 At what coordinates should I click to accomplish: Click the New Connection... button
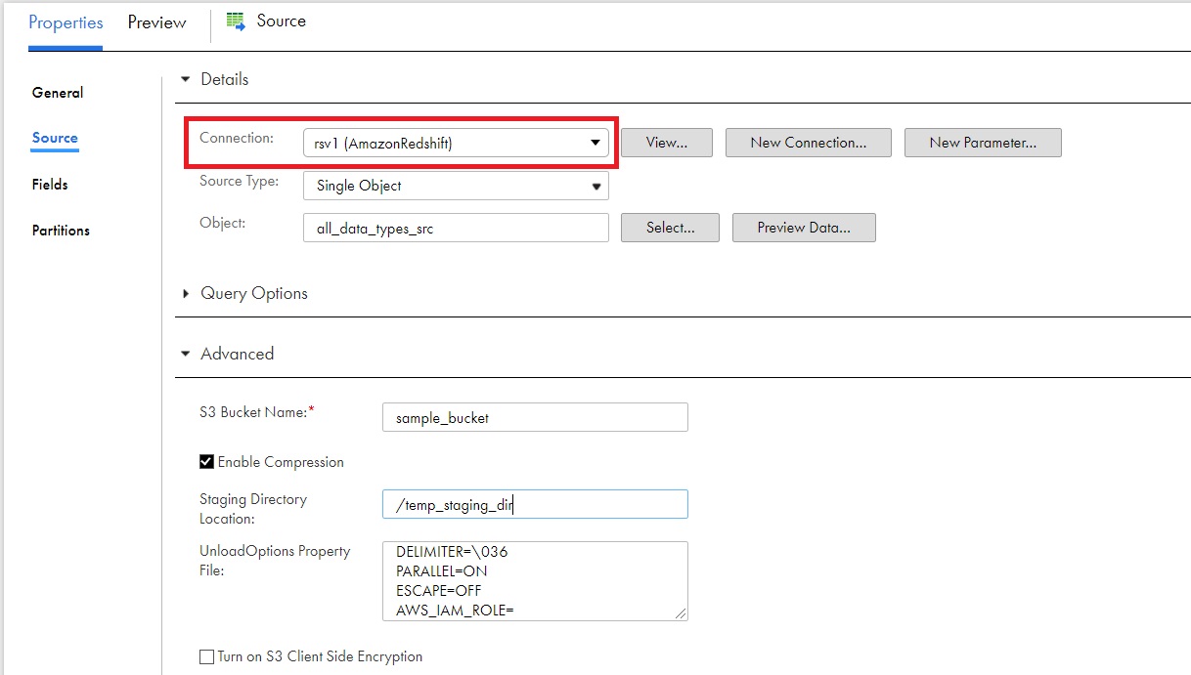click(809, 143)
